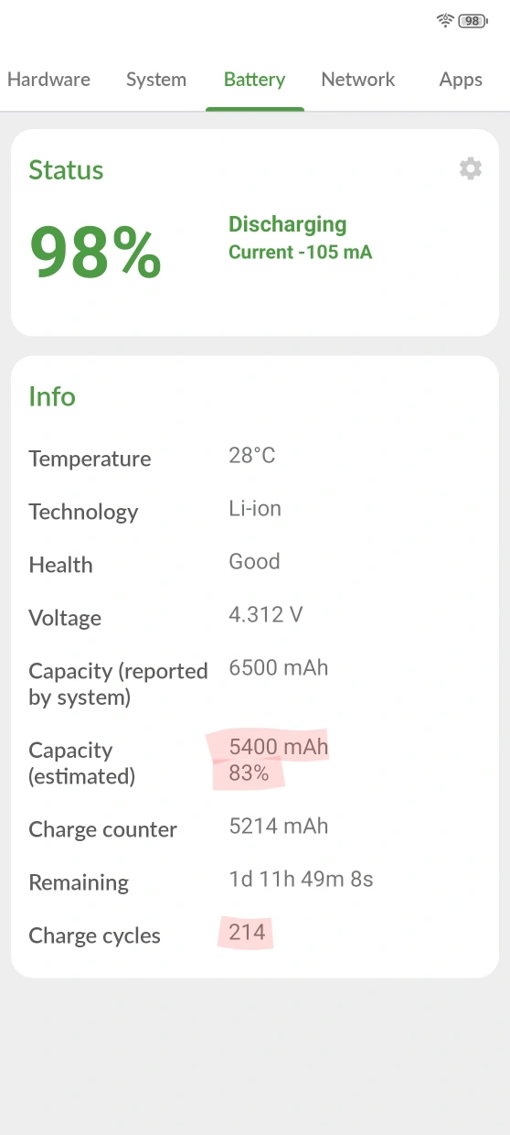Tap the Current -105 mA value
510x1135 pixels.
(x=300, y=252)
